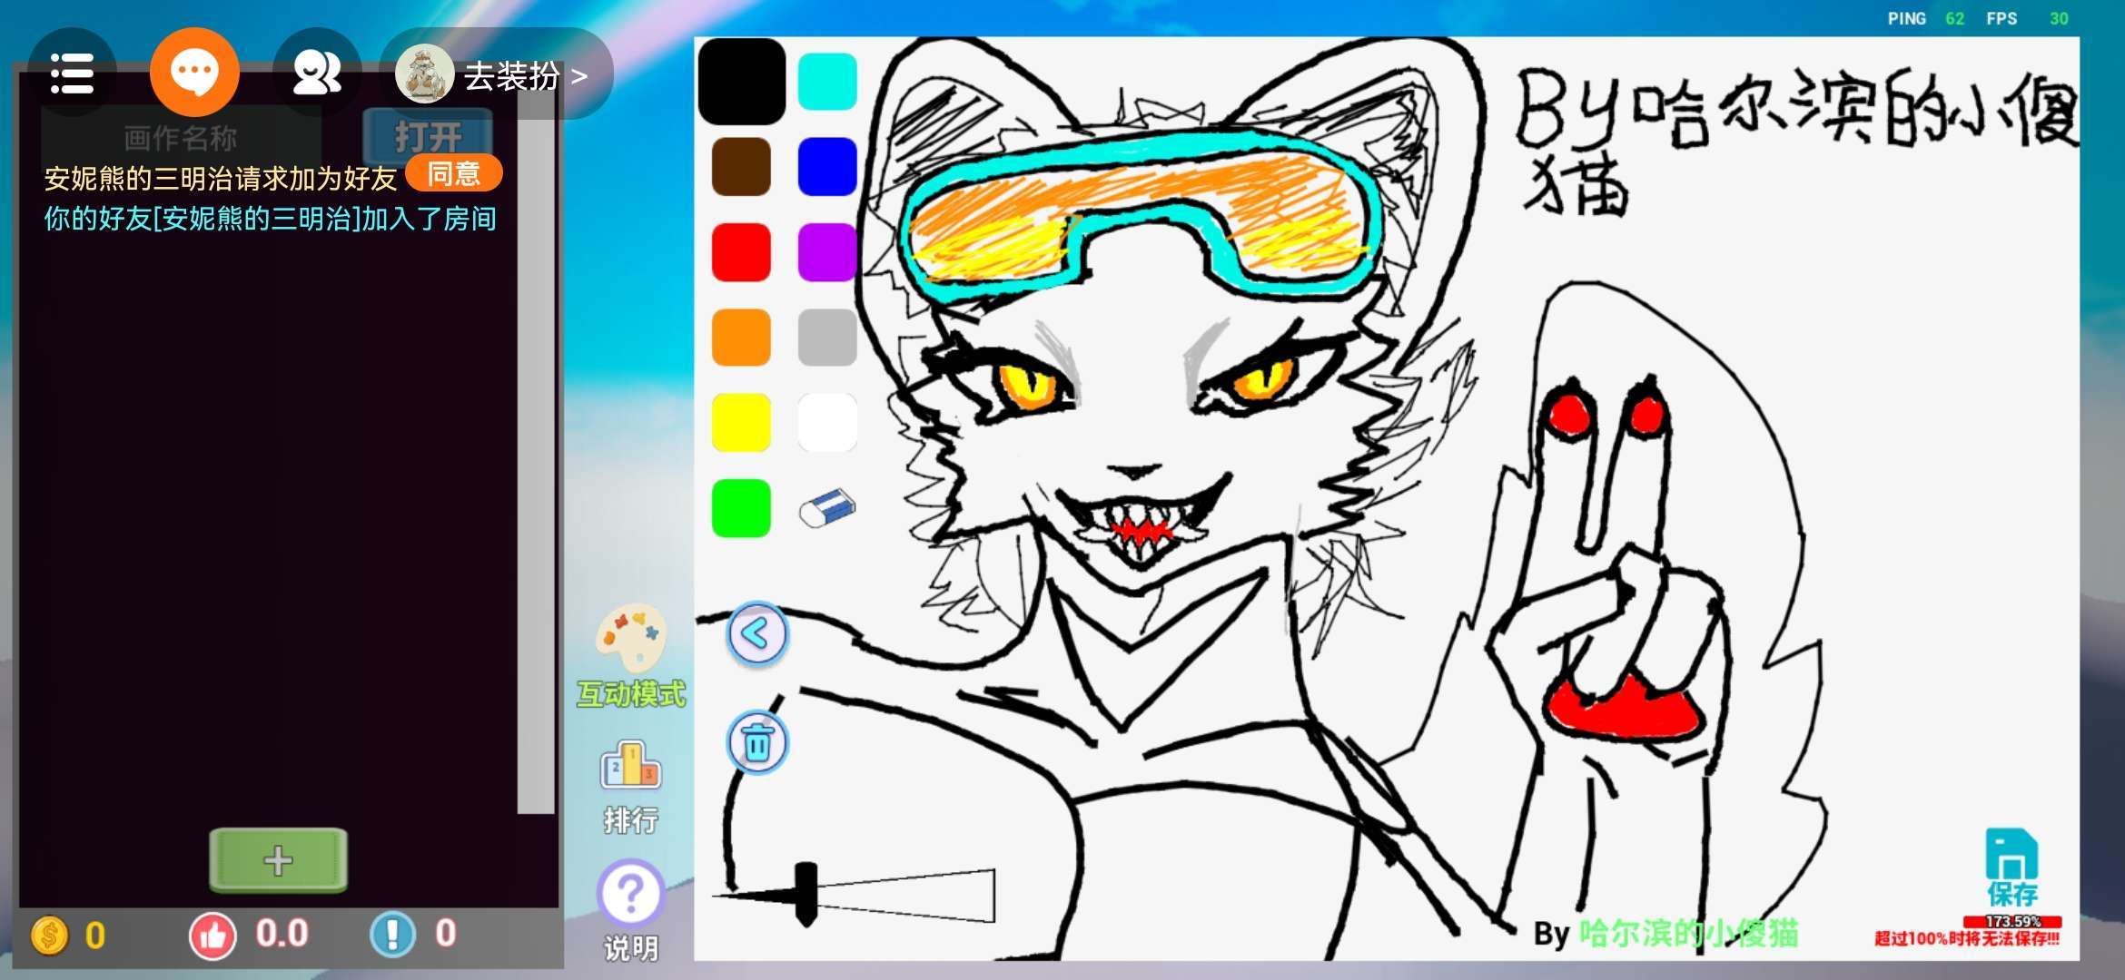The image size is (2125, 980).
Task: Select the eraser tool
Action: 826,508
